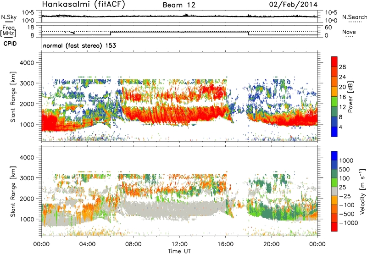Click the "1000" range tick in velocity panel
This screenshot has width=367, height=254.
click(x=27, y=219)
